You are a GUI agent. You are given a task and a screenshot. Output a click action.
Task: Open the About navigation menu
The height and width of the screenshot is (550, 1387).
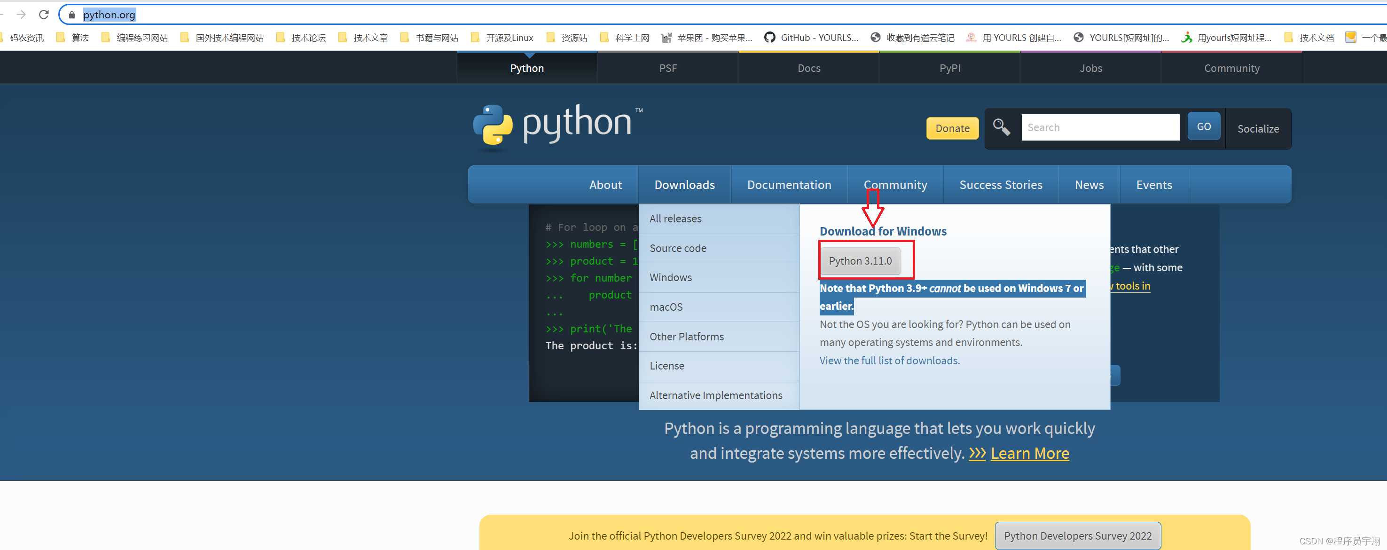[x=605, y=185]
